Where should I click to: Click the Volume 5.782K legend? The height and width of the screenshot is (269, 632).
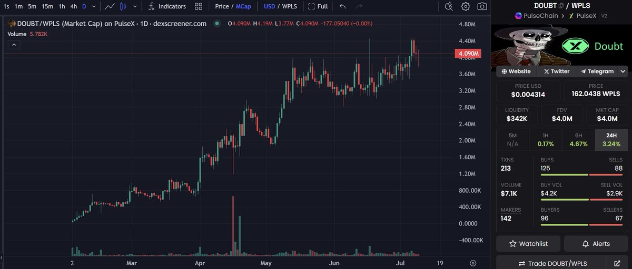tap(28, 34)
